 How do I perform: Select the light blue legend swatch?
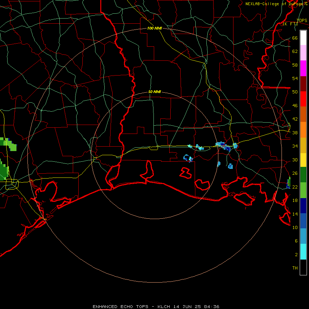(303, 236)
